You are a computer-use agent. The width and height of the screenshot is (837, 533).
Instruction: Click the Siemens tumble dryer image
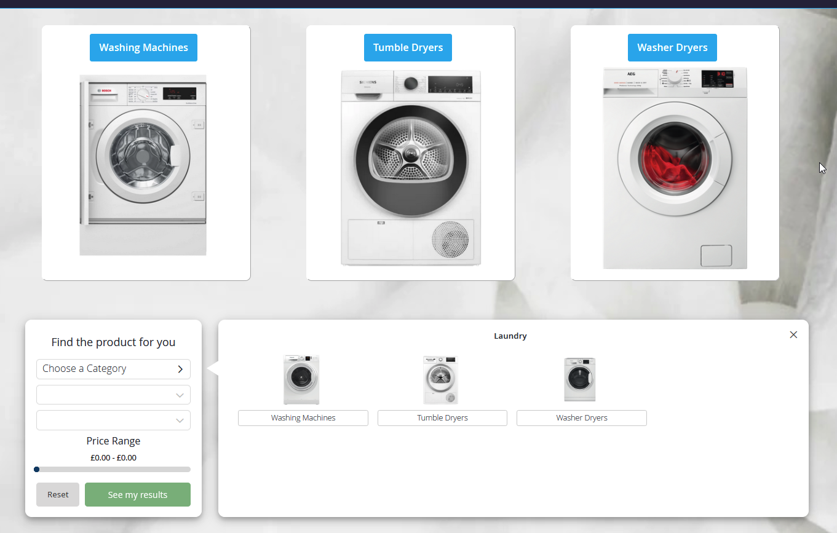click(411, 168)
